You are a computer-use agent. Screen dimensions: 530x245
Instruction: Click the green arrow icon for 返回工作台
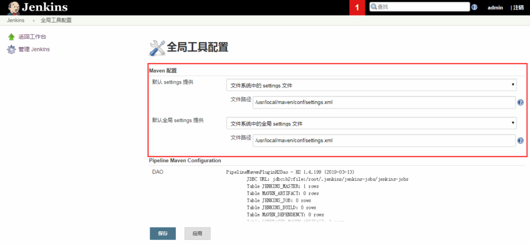11,37
